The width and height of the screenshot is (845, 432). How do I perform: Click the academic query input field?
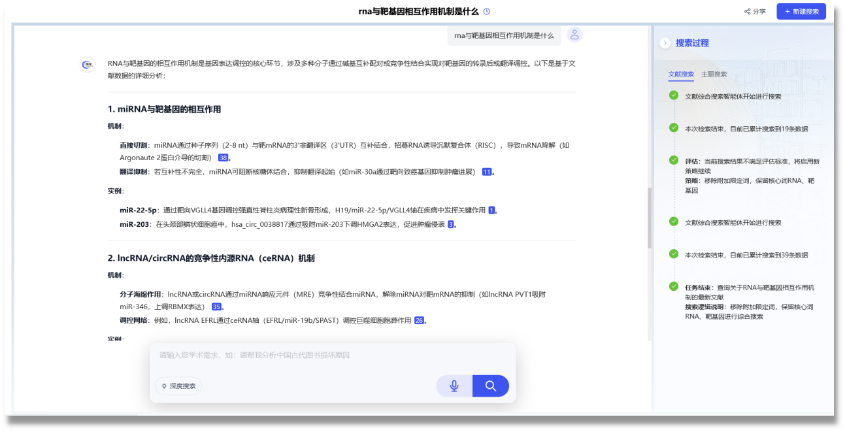coord(327,355)
